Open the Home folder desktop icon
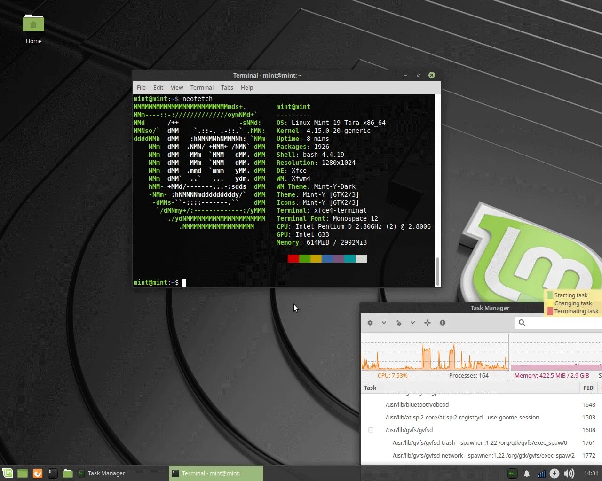602x481 pixels. pos(33,29)
